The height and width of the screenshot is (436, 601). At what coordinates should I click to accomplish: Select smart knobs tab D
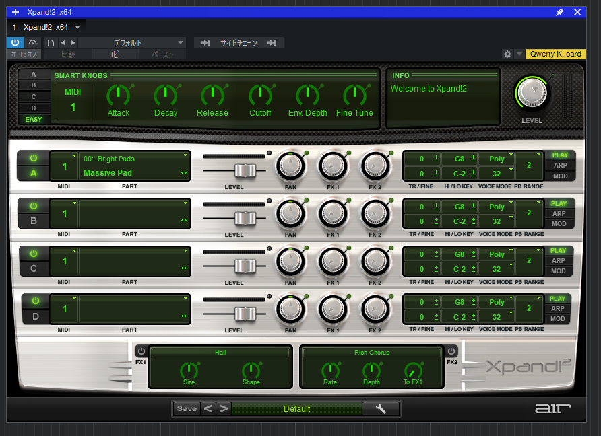coord(34,108)
